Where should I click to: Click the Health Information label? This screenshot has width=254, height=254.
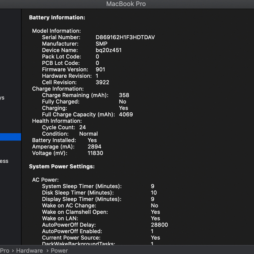57,121
